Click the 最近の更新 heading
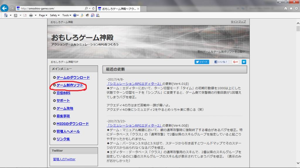The image size is (300, 168). click(x=115, y=69)
